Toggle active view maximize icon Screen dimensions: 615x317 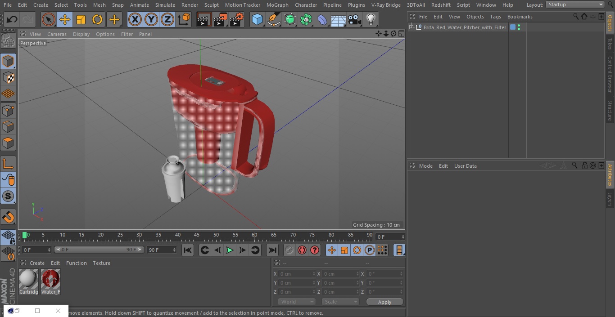[x=401, y=34]
